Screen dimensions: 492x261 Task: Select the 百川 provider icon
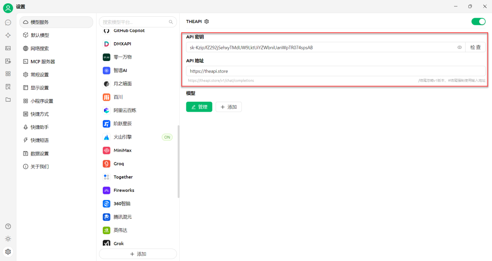(x=106, y=97)
